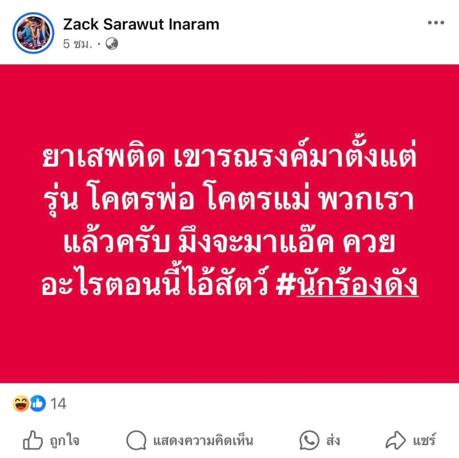Click the profile picture avatar
The height and width of the screenshot is (458, 459).
(33, 33)
